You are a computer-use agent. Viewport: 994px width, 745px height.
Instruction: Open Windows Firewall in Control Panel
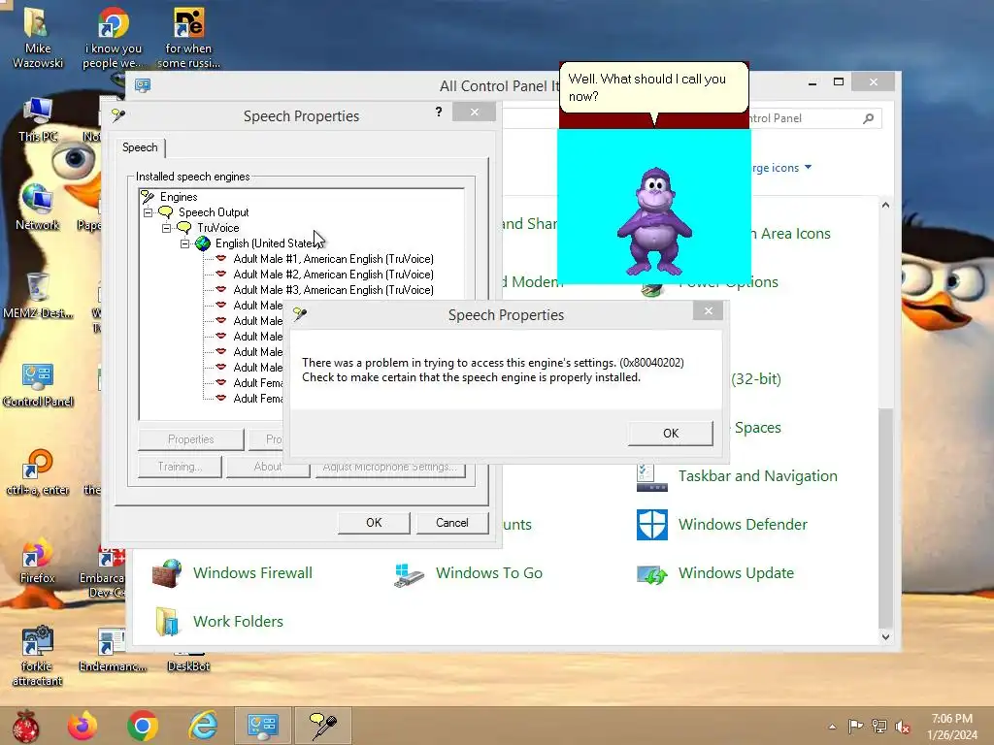point(252,572)
